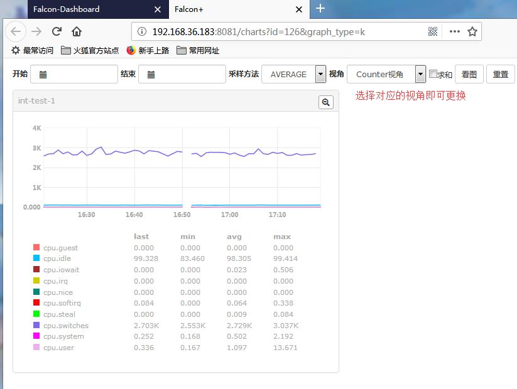Click the zoom magnifier icon on chart
517x389 pixels.
[325, 102]
